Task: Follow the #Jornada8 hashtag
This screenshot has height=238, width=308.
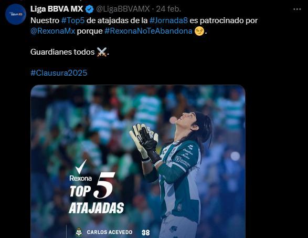Action: pyautogui.click(x=168, y=20)
